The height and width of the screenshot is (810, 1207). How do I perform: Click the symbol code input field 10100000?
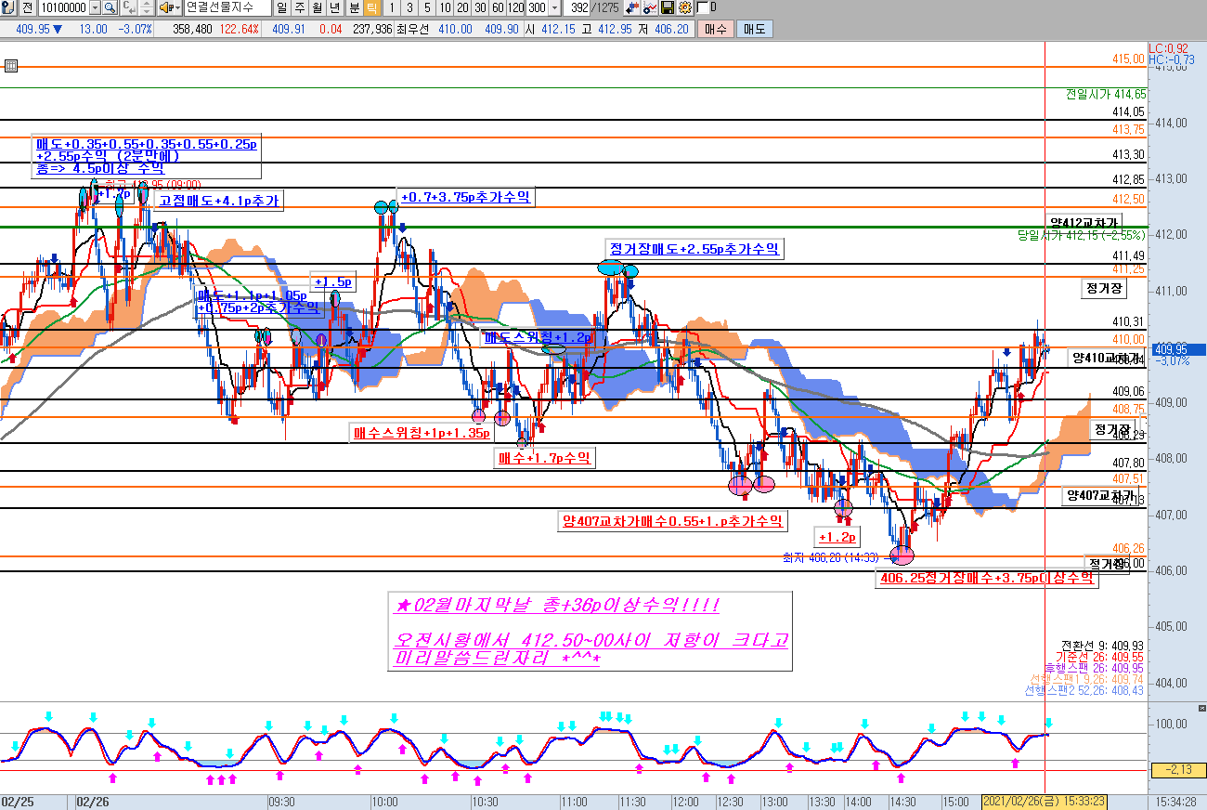click(x=63, y=7)
